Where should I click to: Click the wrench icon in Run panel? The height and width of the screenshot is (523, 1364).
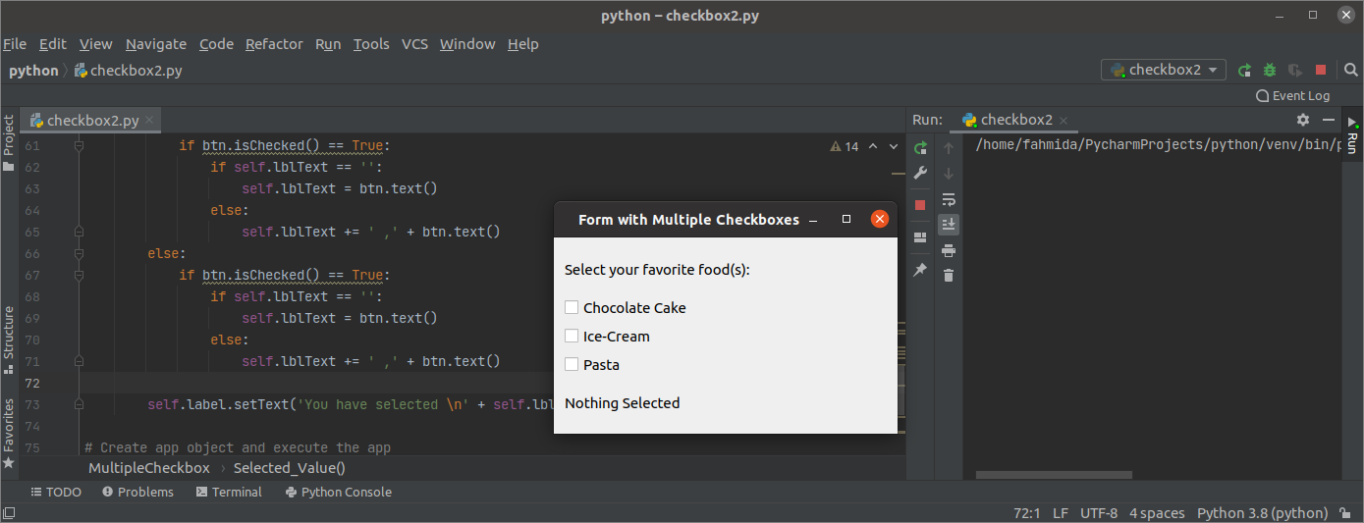point(920,173)
